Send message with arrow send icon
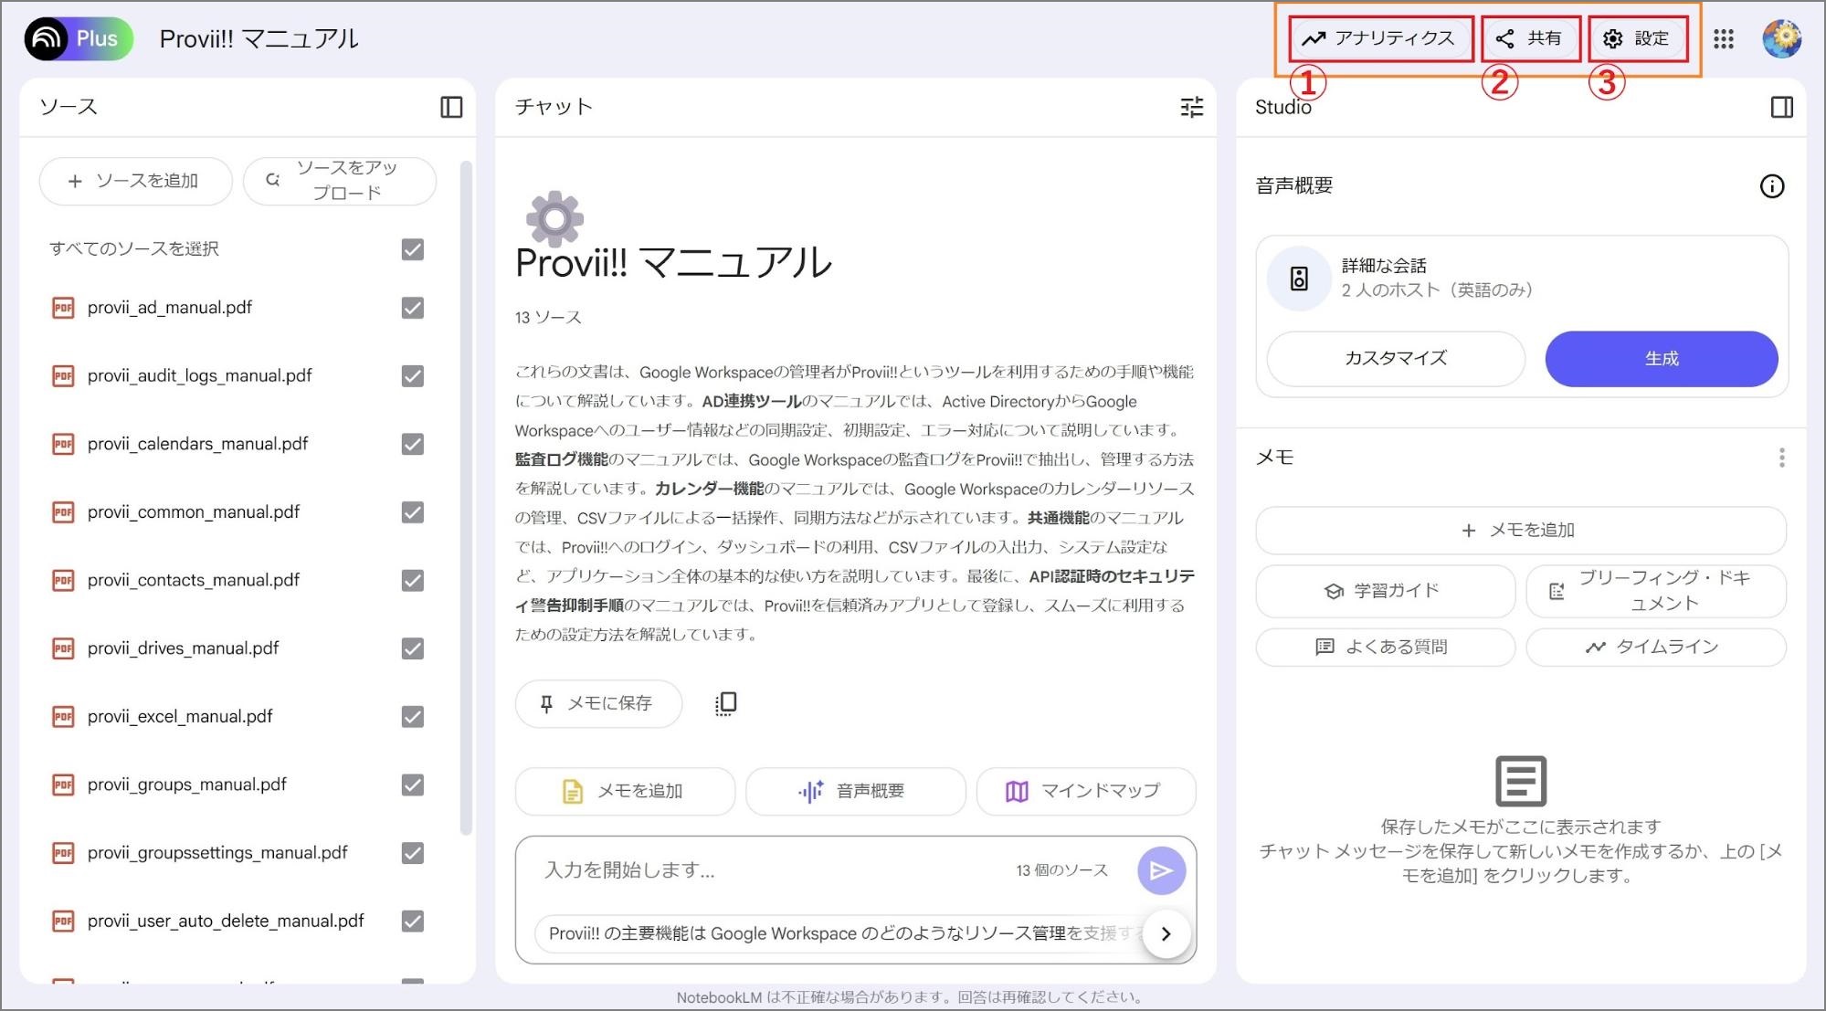Viewport: 1826px width, 1011px height. click(x=1161, y=870)
